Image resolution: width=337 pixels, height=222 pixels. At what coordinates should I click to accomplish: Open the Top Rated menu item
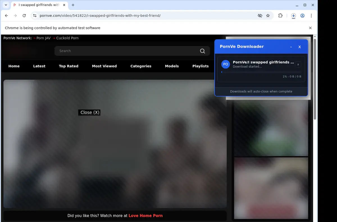69,66
